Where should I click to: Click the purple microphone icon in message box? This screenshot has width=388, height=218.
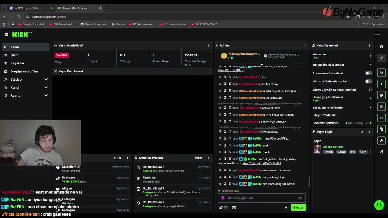223,198
